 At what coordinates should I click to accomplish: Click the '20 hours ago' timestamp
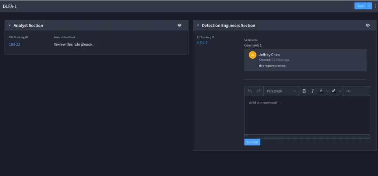(280, 60)
